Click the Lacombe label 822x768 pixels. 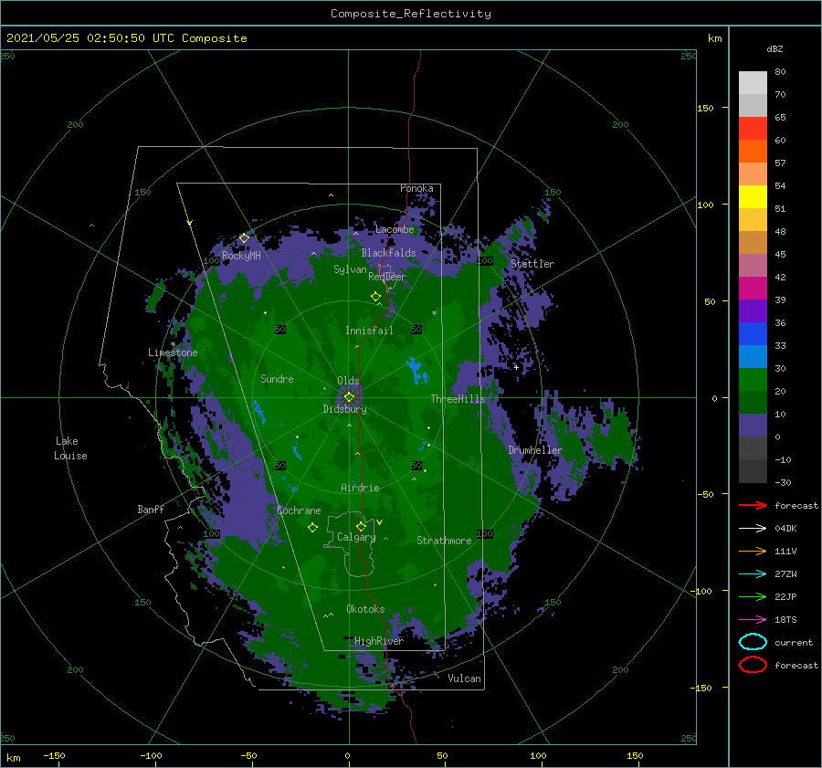(x=395, y=229)
